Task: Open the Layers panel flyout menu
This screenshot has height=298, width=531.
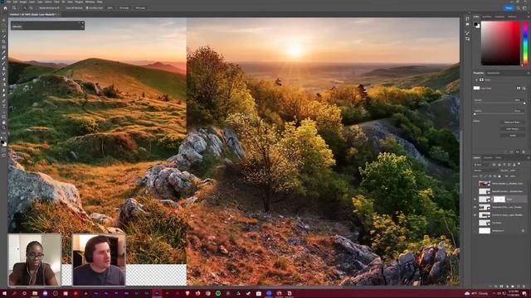Action: 529,158
